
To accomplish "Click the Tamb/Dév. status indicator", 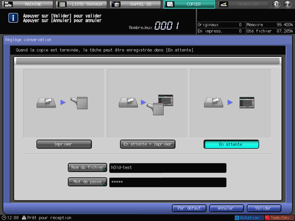I will pos(279,218).
